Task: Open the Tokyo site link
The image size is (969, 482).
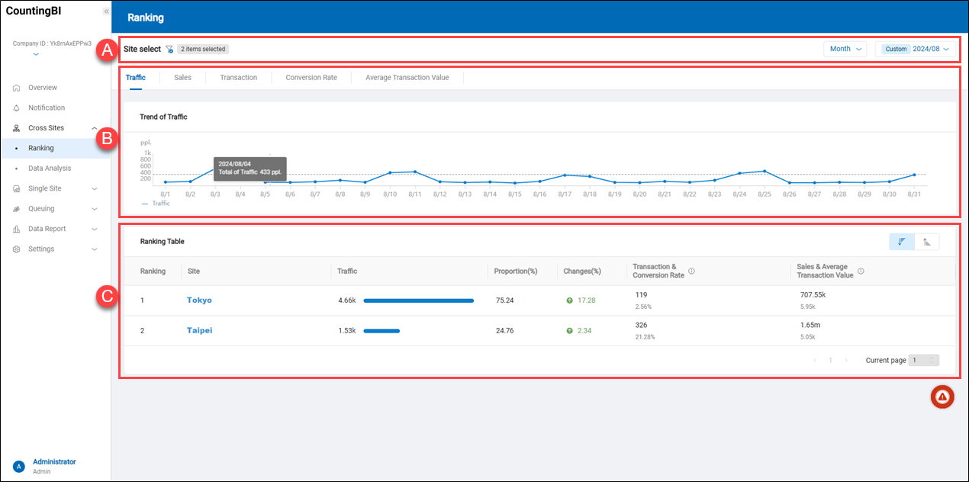Action: coord(199,300)
